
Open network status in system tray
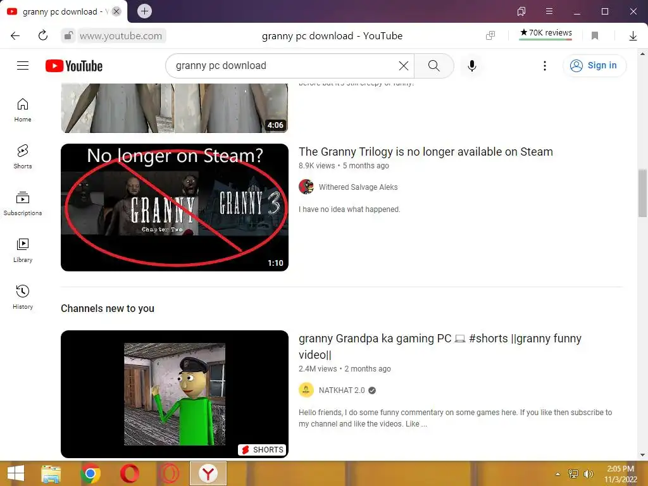click(x=573, y=474)
